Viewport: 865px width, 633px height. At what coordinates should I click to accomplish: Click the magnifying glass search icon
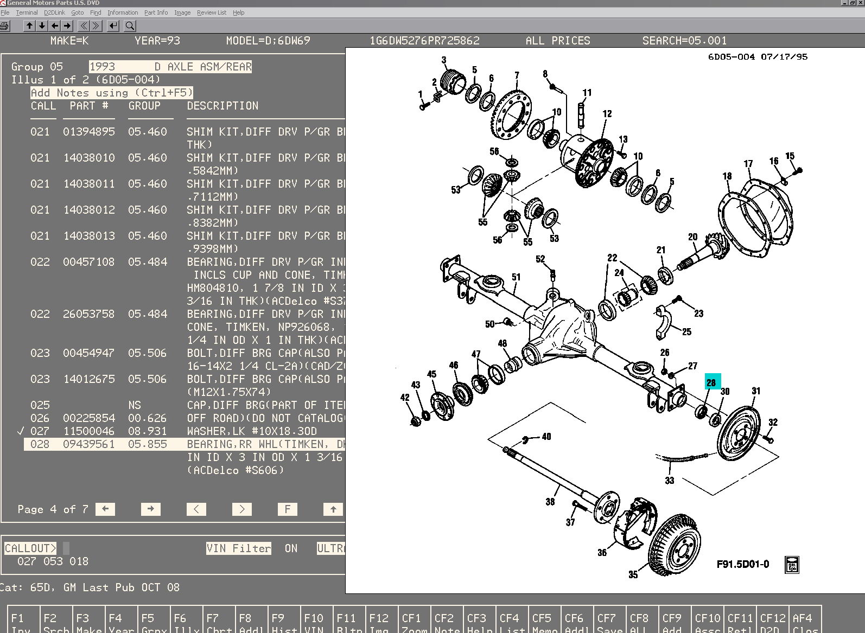tap(130, 25)
